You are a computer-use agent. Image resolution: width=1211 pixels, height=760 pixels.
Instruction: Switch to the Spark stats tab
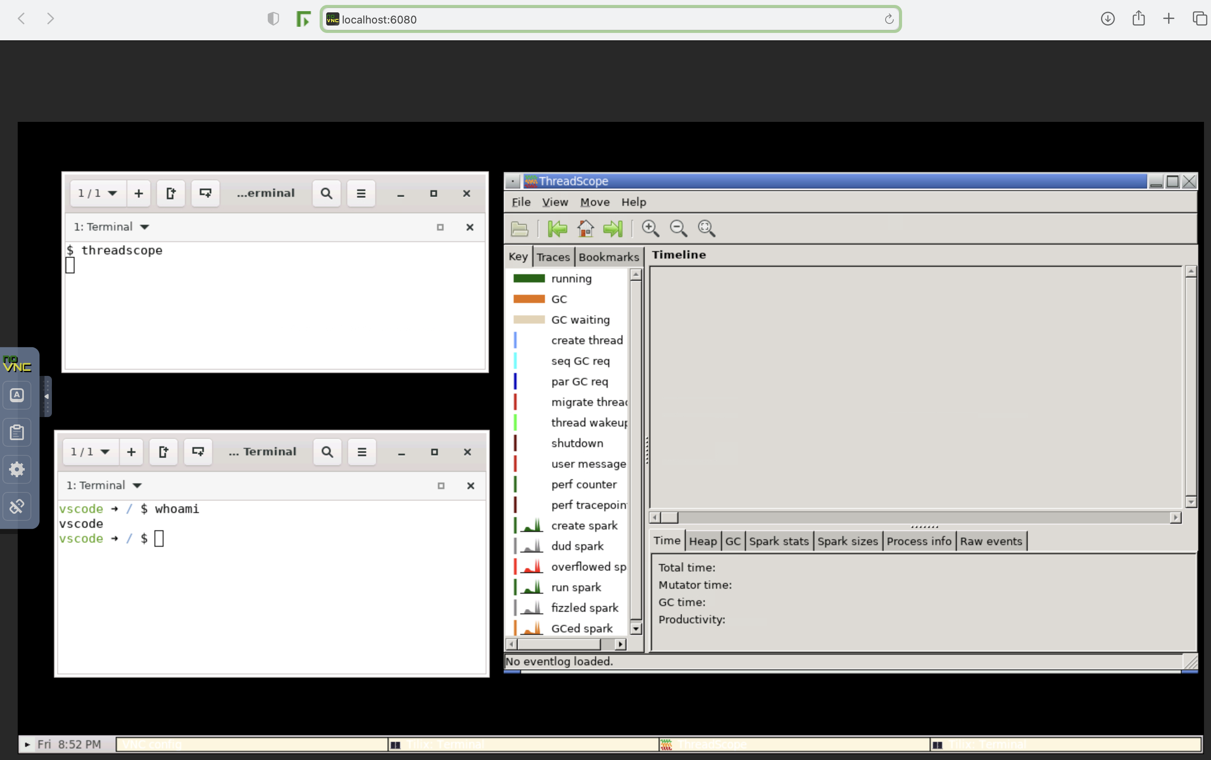(778, 541)
